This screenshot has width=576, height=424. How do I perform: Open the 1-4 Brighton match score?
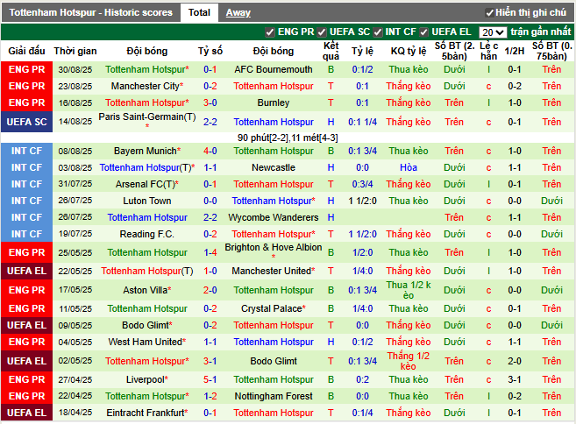pos(210,252)
